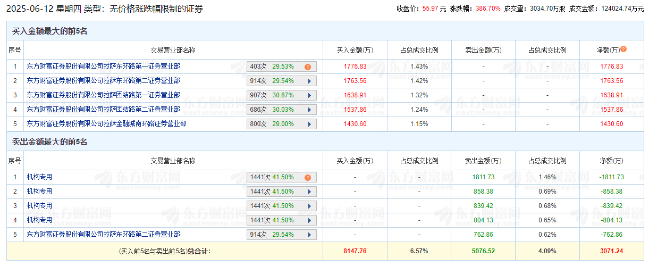Screen dimensions: 649x266
Task: Open the 拉萨团结路第一证券营业部 link
Action: tap(103, 95)
